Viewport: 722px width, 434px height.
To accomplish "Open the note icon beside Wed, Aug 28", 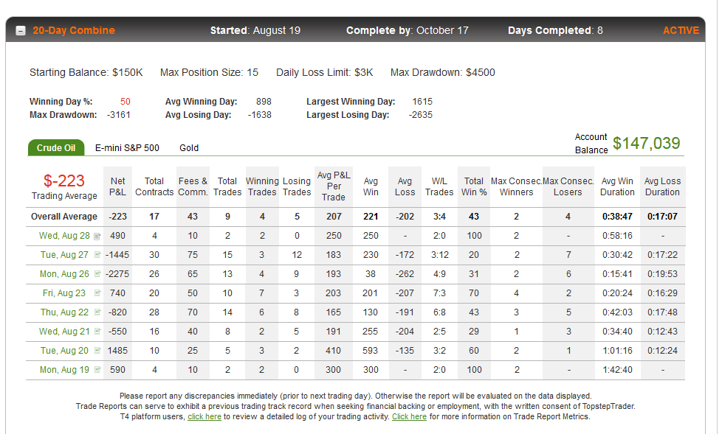I will coord(97,237).
